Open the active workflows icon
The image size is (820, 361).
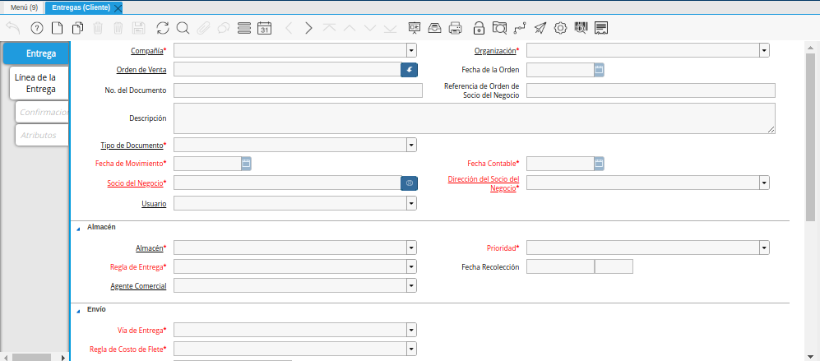(x=520, y=28)
